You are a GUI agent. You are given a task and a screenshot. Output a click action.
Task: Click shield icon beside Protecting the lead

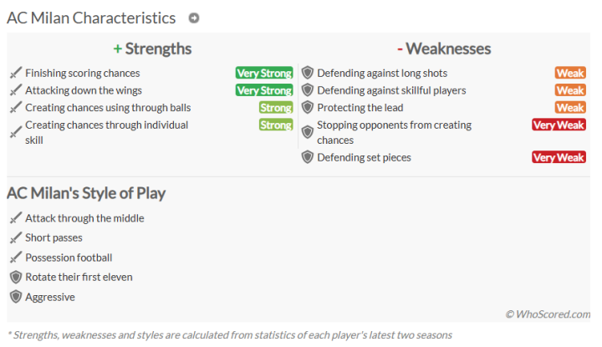coord(307,108)
